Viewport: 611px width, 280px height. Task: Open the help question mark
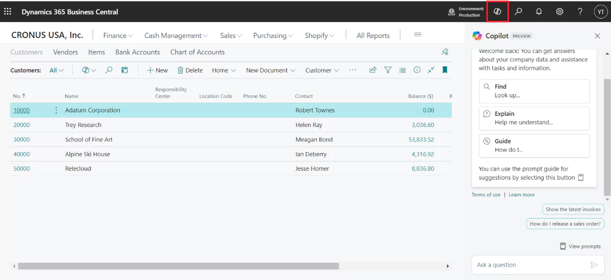[x=580, y=12]
